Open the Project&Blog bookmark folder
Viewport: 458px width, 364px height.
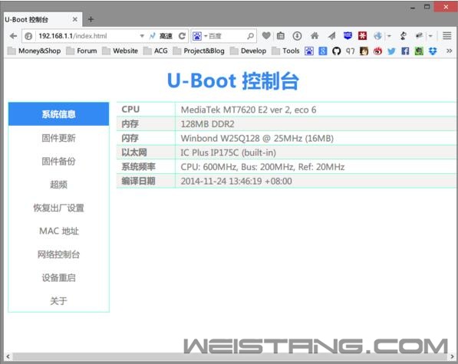pos(199,51)
